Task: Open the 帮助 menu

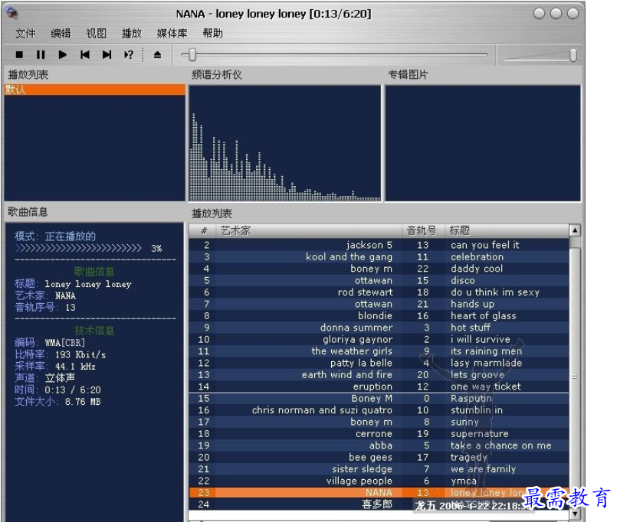Action: pyautogui.click(x=212, y=34)
